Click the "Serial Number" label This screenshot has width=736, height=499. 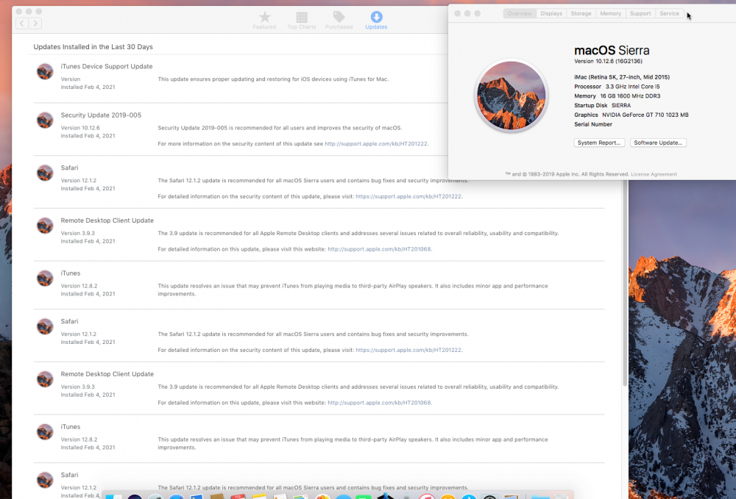(x=592, y=125)
